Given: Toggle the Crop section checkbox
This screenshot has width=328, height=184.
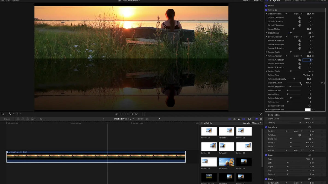Looking at the screenshot, I should [266, 155].
